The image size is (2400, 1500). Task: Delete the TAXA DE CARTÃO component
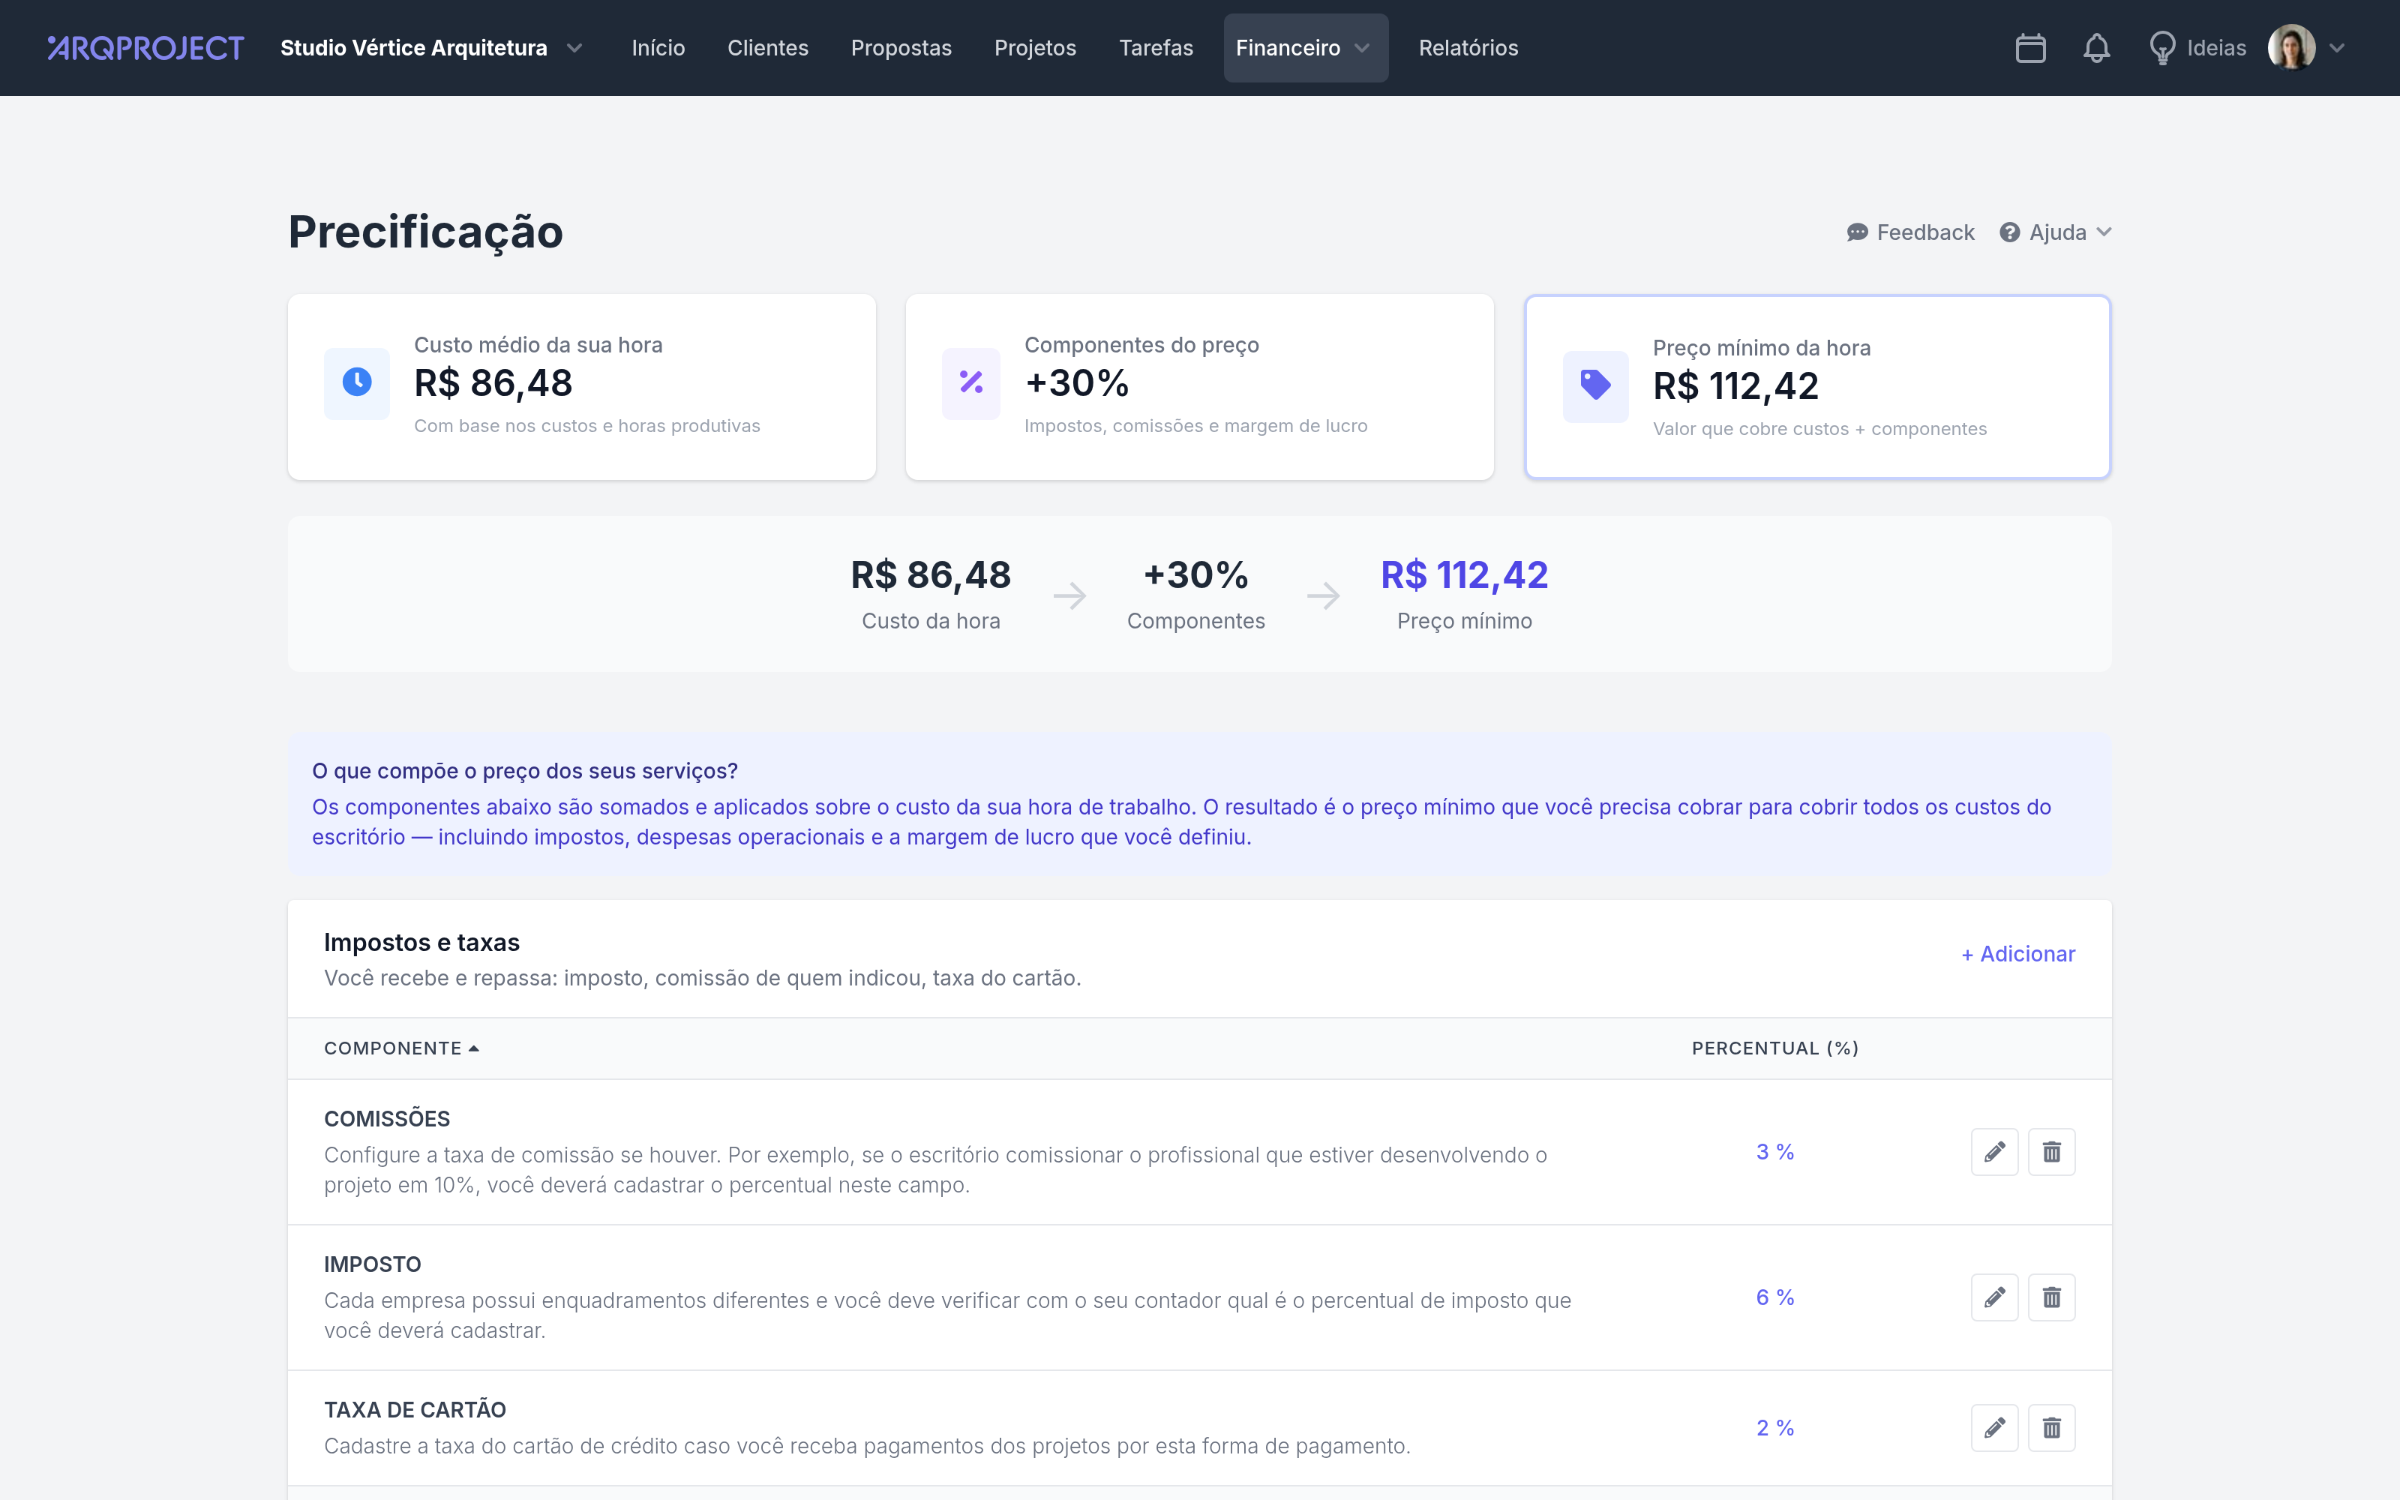tap(2052, 1427)
